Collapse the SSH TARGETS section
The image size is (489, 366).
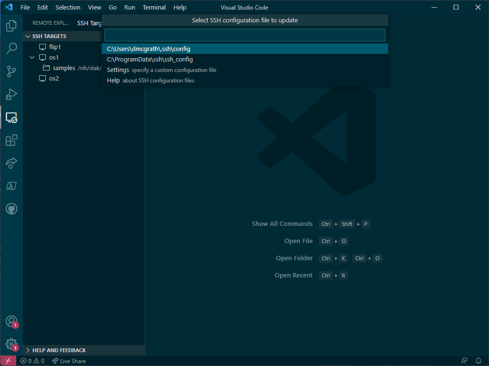(x=28, y=36)
